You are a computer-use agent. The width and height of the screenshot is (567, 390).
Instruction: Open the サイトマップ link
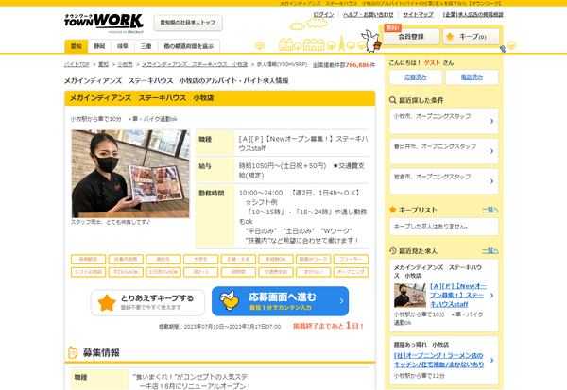pos(418,15)
